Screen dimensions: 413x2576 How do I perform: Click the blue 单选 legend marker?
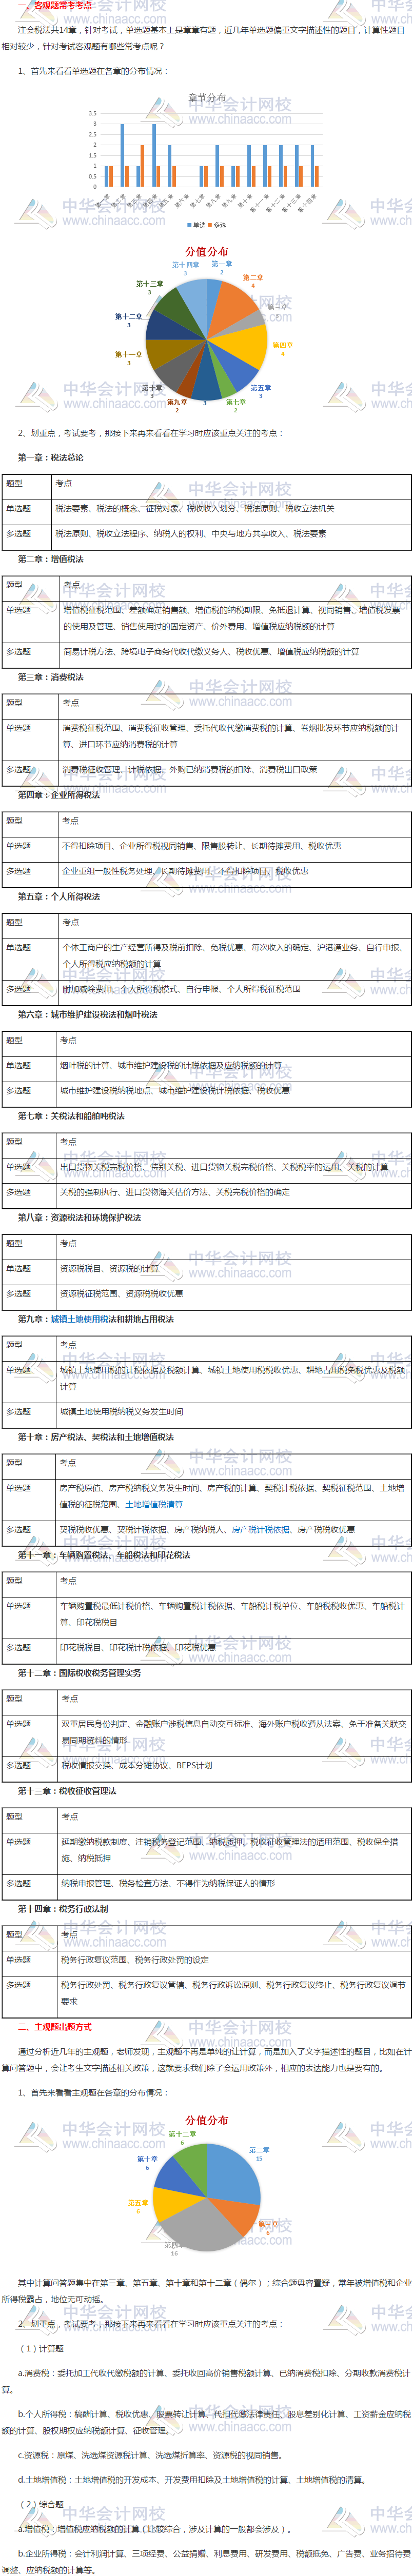(x=187, y=225)
